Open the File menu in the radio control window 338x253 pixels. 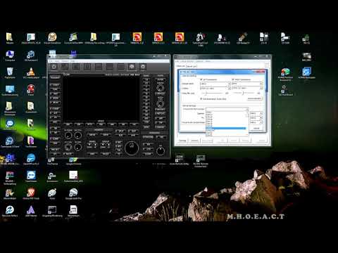click(51, 61)
